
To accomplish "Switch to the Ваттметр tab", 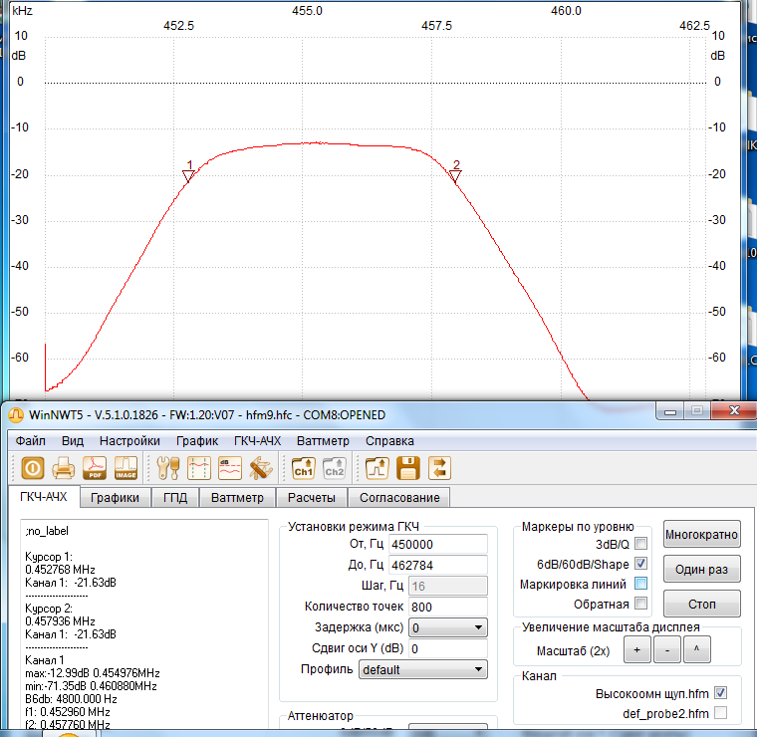I will click(x=237, y=497).
